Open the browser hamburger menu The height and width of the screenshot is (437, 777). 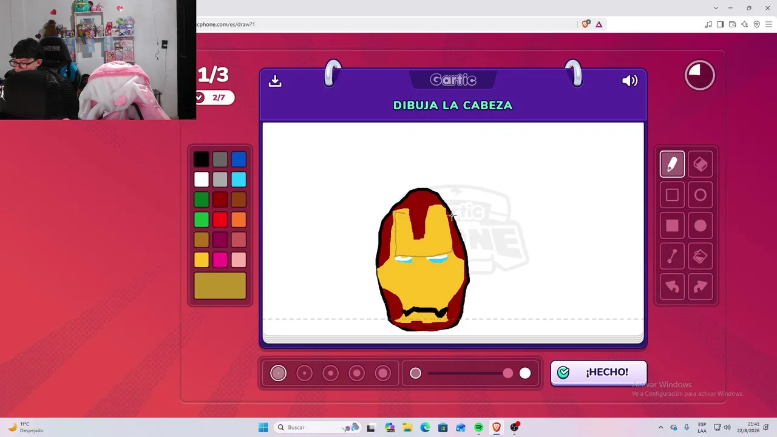(769, 24)
